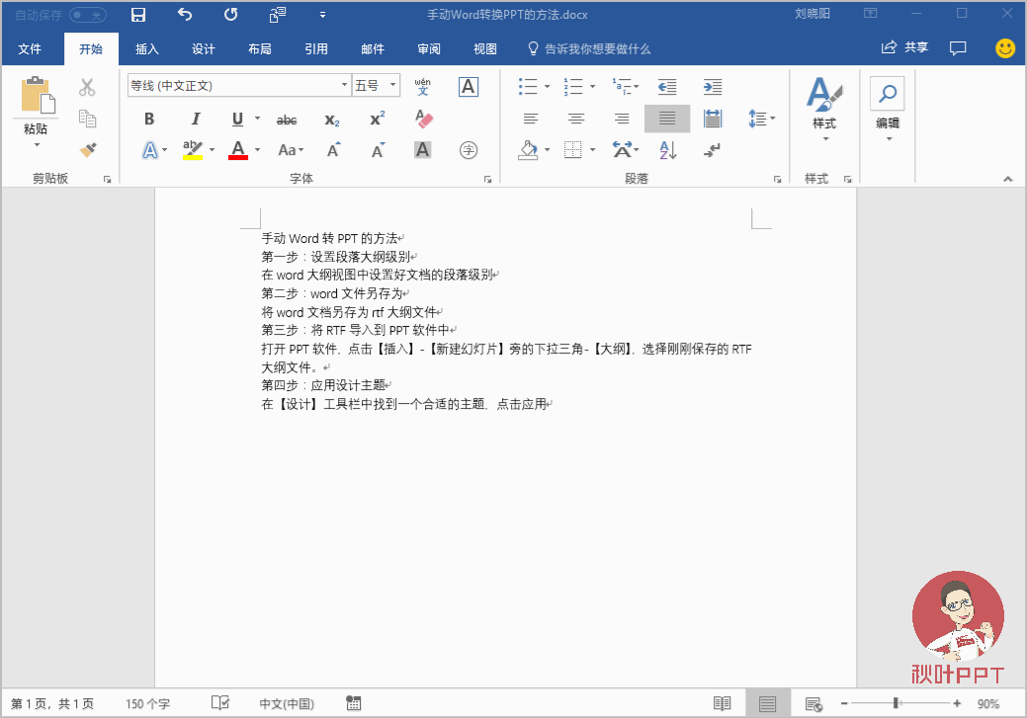Click the 共享 share button
The width and height of the screenshot is (1027, 718).
[905, 47]
